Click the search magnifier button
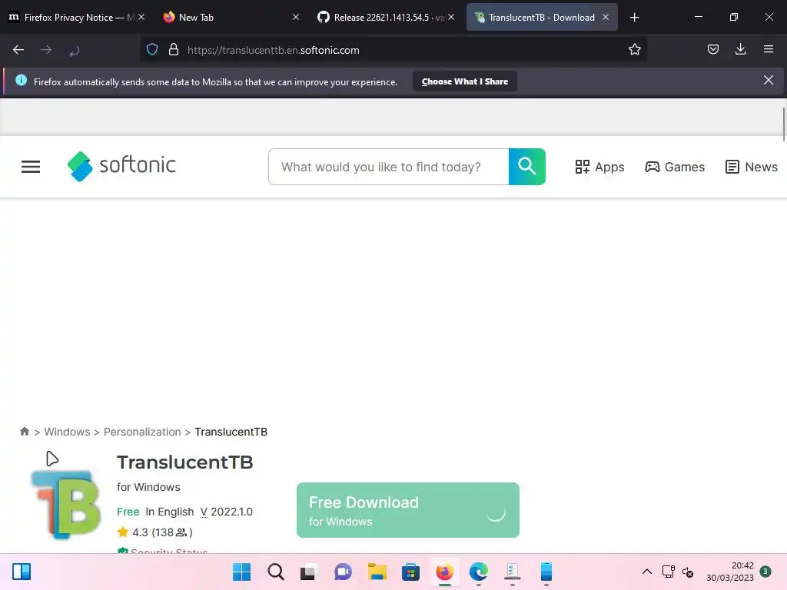This screenshot has width=787, height=590. point(527,167)
